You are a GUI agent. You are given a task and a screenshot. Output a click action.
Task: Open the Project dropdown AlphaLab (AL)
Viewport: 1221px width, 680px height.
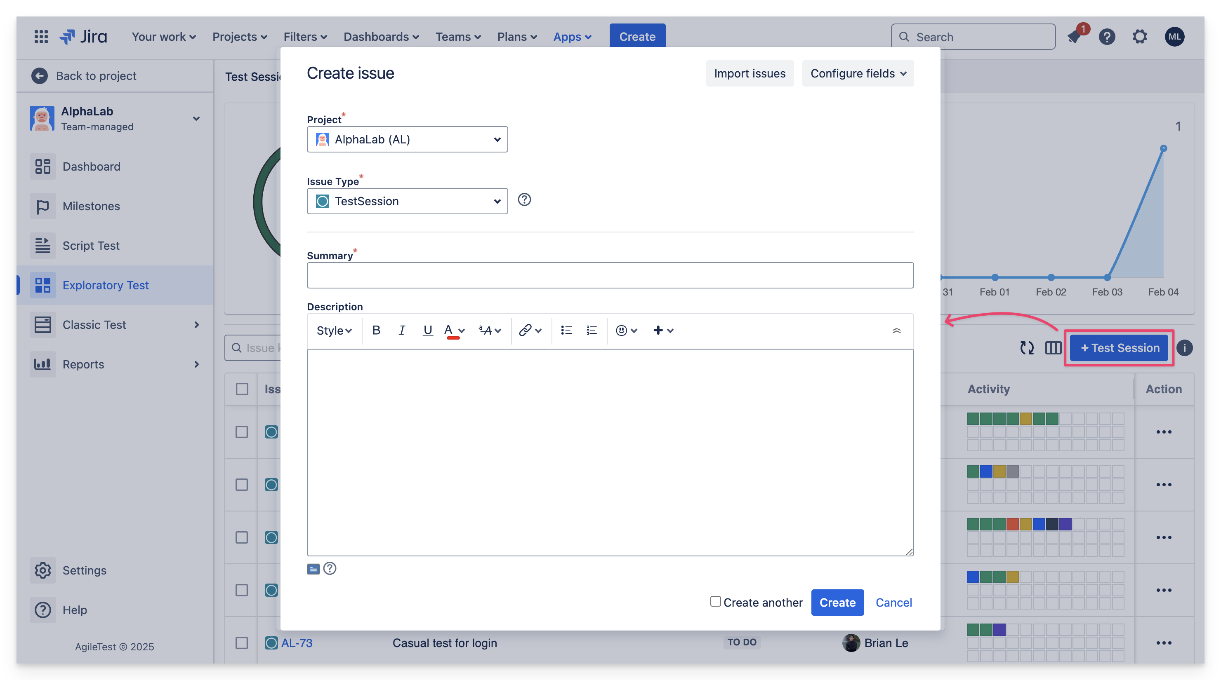click(x=407, y=139)
